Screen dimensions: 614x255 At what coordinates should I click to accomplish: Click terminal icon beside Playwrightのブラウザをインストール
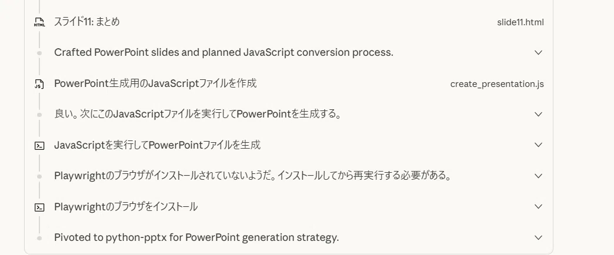pos(39,207)
